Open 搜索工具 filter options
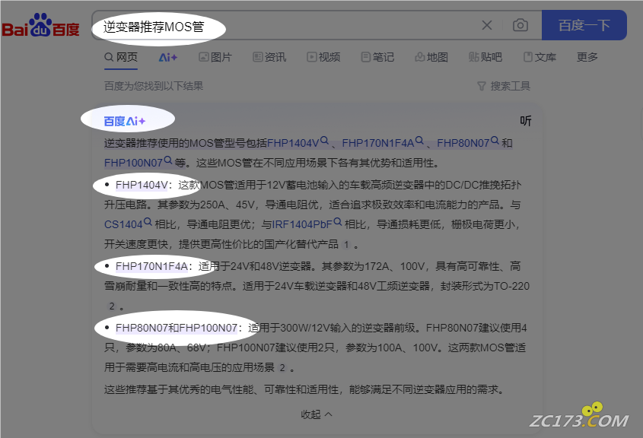 click(x=504, y=86)
